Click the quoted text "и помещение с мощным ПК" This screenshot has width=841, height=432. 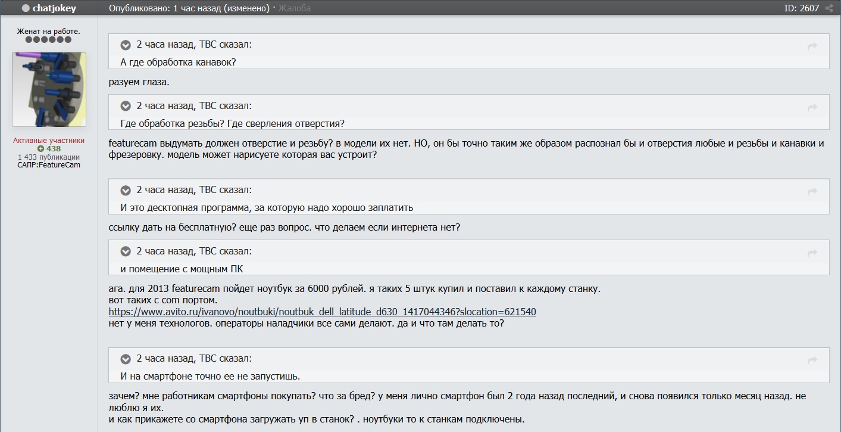click(182, 269)
